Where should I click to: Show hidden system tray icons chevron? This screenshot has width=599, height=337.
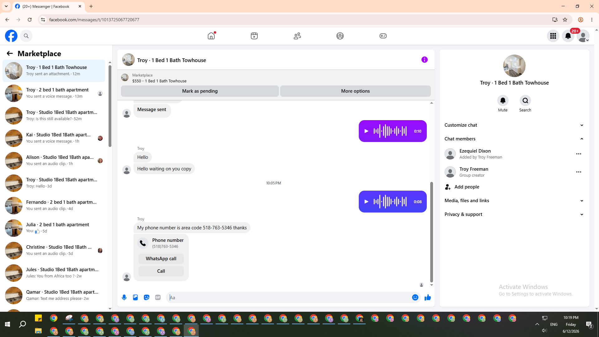coord(537,325)
